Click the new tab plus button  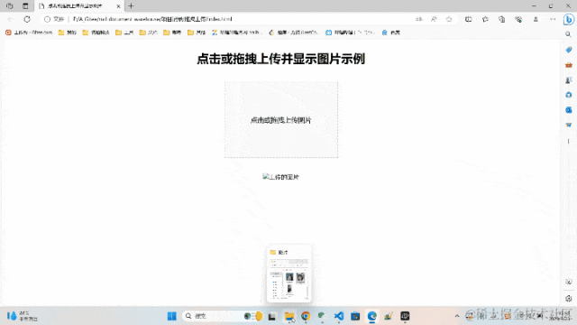[131, 6]
